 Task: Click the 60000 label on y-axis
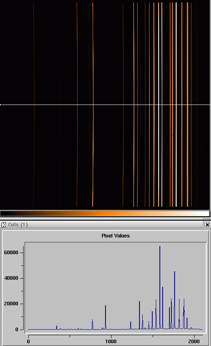[x=11, y=253]
